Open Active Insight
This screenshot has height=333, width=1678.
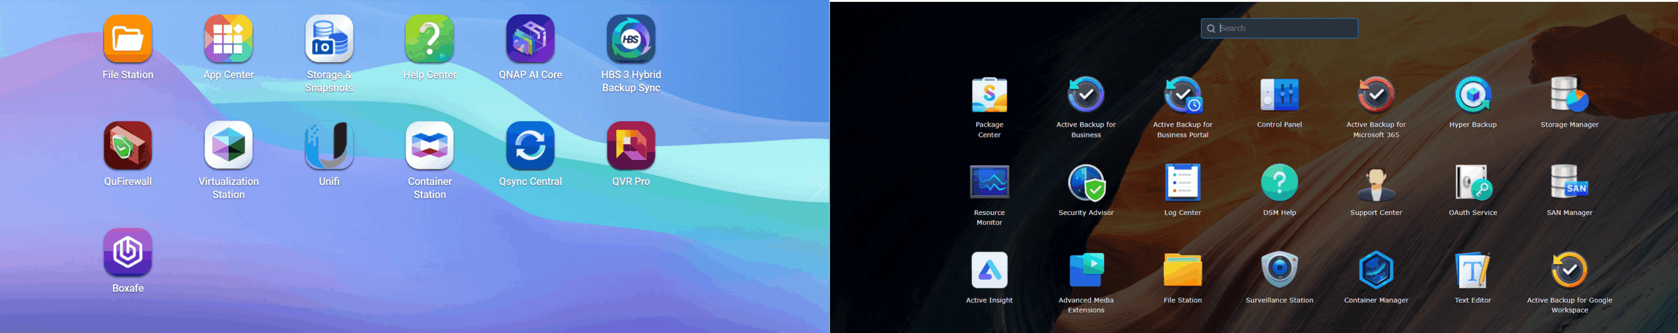989,270
